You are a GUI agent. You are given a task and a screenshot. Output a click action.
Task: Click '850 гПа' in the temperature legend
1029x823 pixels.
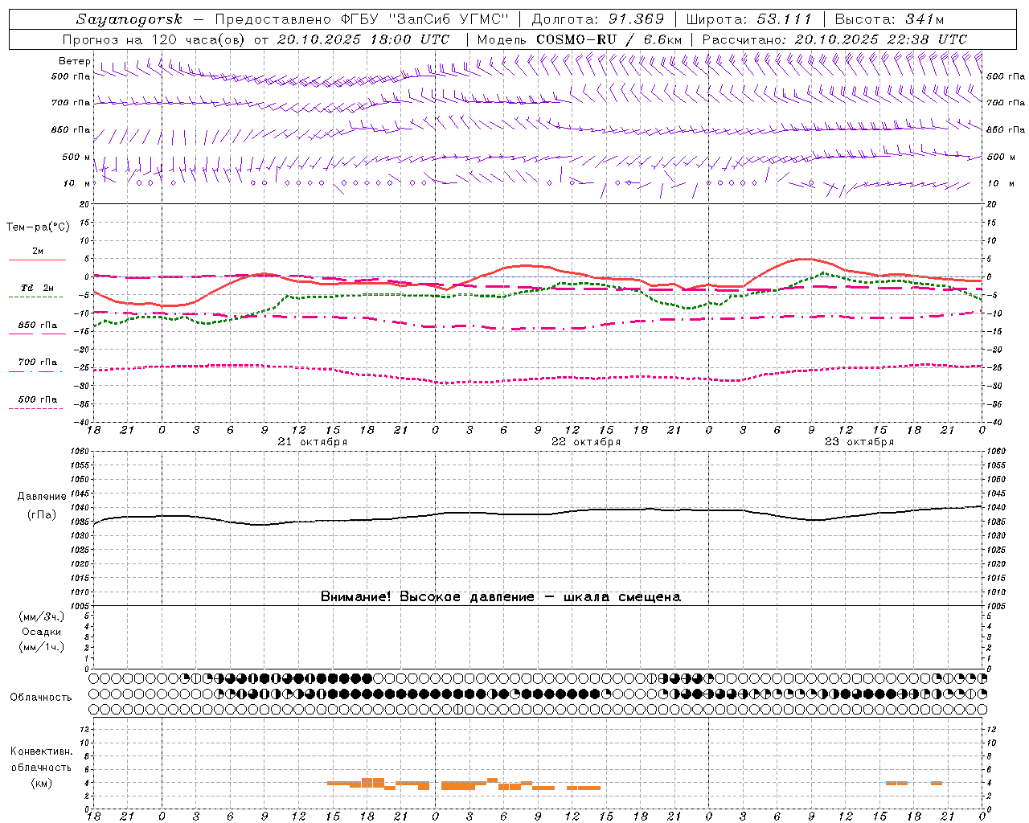click(37, 326)
